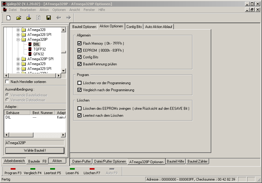This screenshot has width=262, height=183.
Task: Expand the ATmega329 tree node
Action: tap(18, 64)
